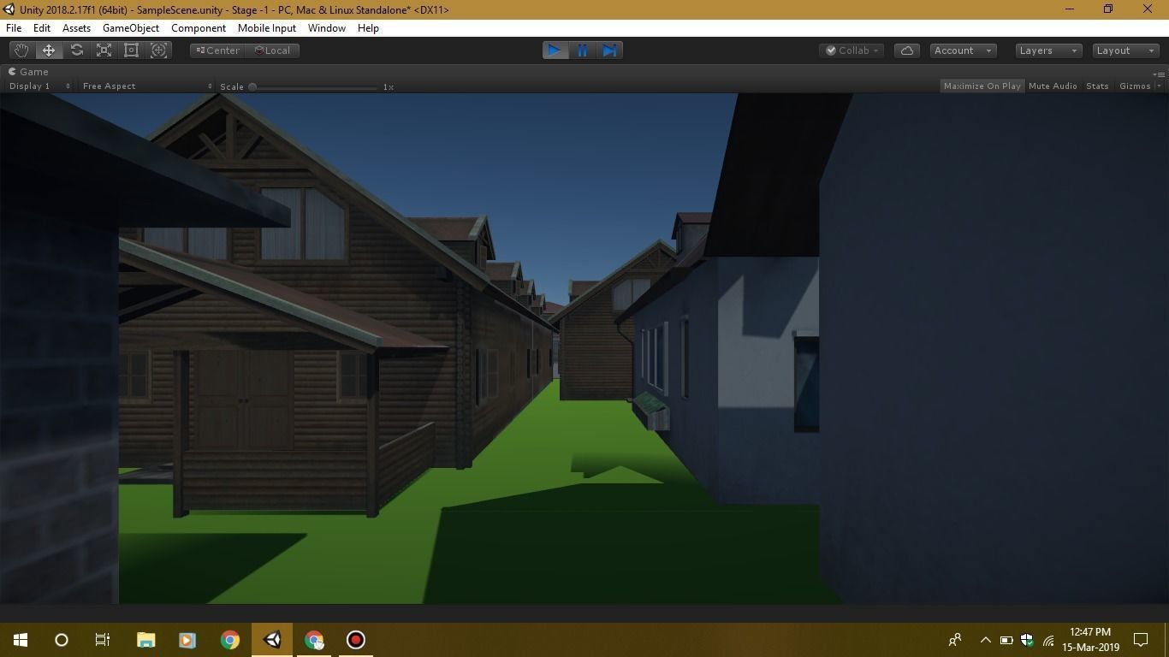1169x657 pixels.
Task: Open screen recorder taskbar icon
Action: 356,640
